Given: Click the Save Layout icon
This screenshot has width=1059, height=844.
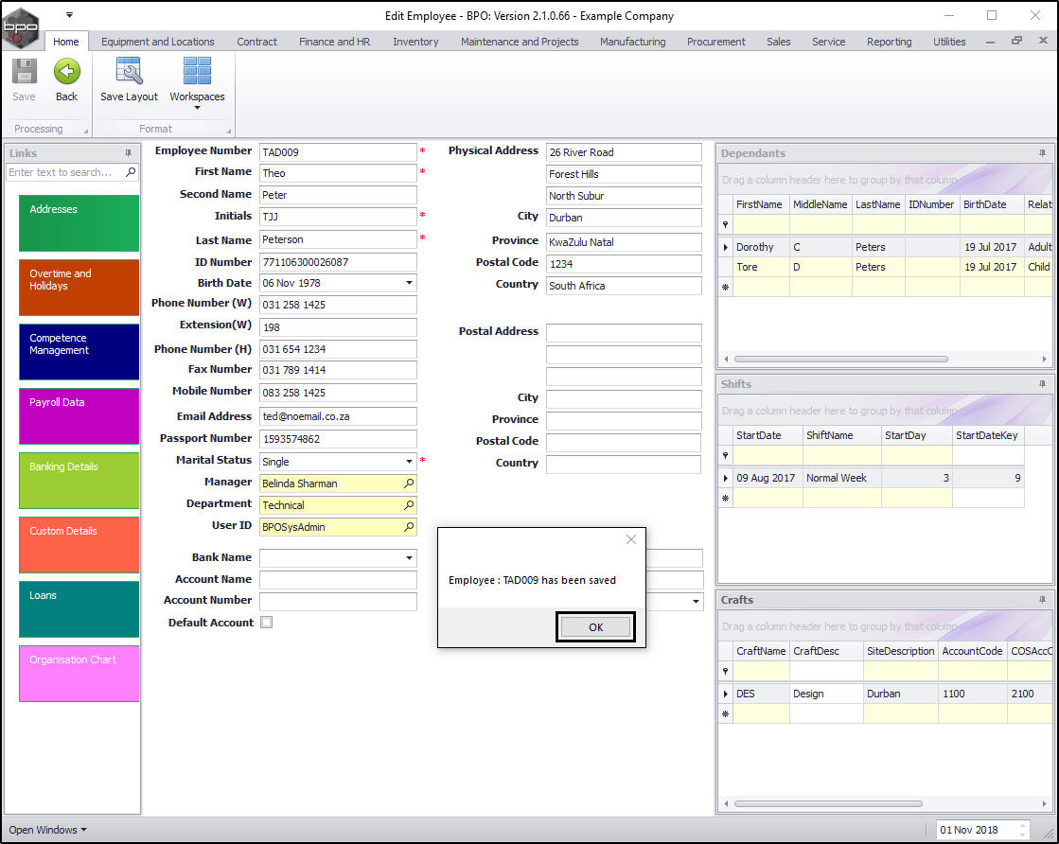Looking at the screenshot, I should coord(129,71).
